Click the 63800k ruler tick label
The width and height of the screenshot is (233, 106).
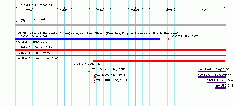[x=206, y=10]
